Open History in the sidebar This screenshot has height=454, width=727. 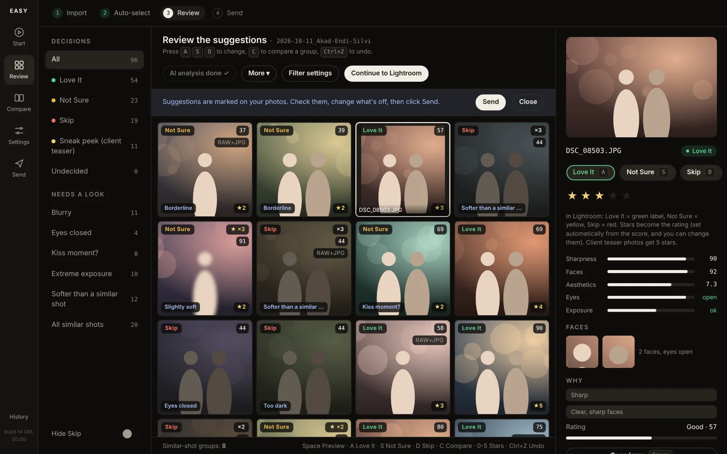pyautogui.click(x=19, y=417)
